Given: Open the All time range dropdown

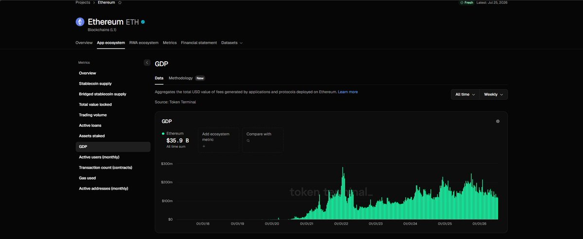Looking at the screenshot, I should coord(465,94).
